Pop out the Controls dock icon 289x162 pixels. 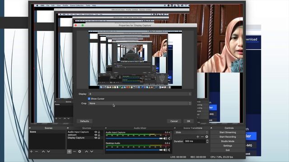click(x=211, y=128)
